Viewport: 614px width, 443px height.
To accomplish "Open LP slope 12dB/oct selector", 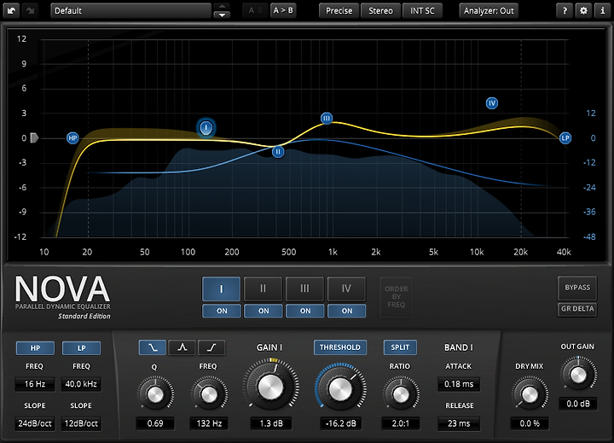I will pos(81,423).
